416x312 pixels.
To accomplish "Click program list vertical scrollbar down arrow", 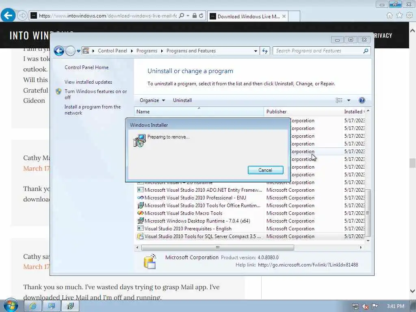I will tap(368, 240).
